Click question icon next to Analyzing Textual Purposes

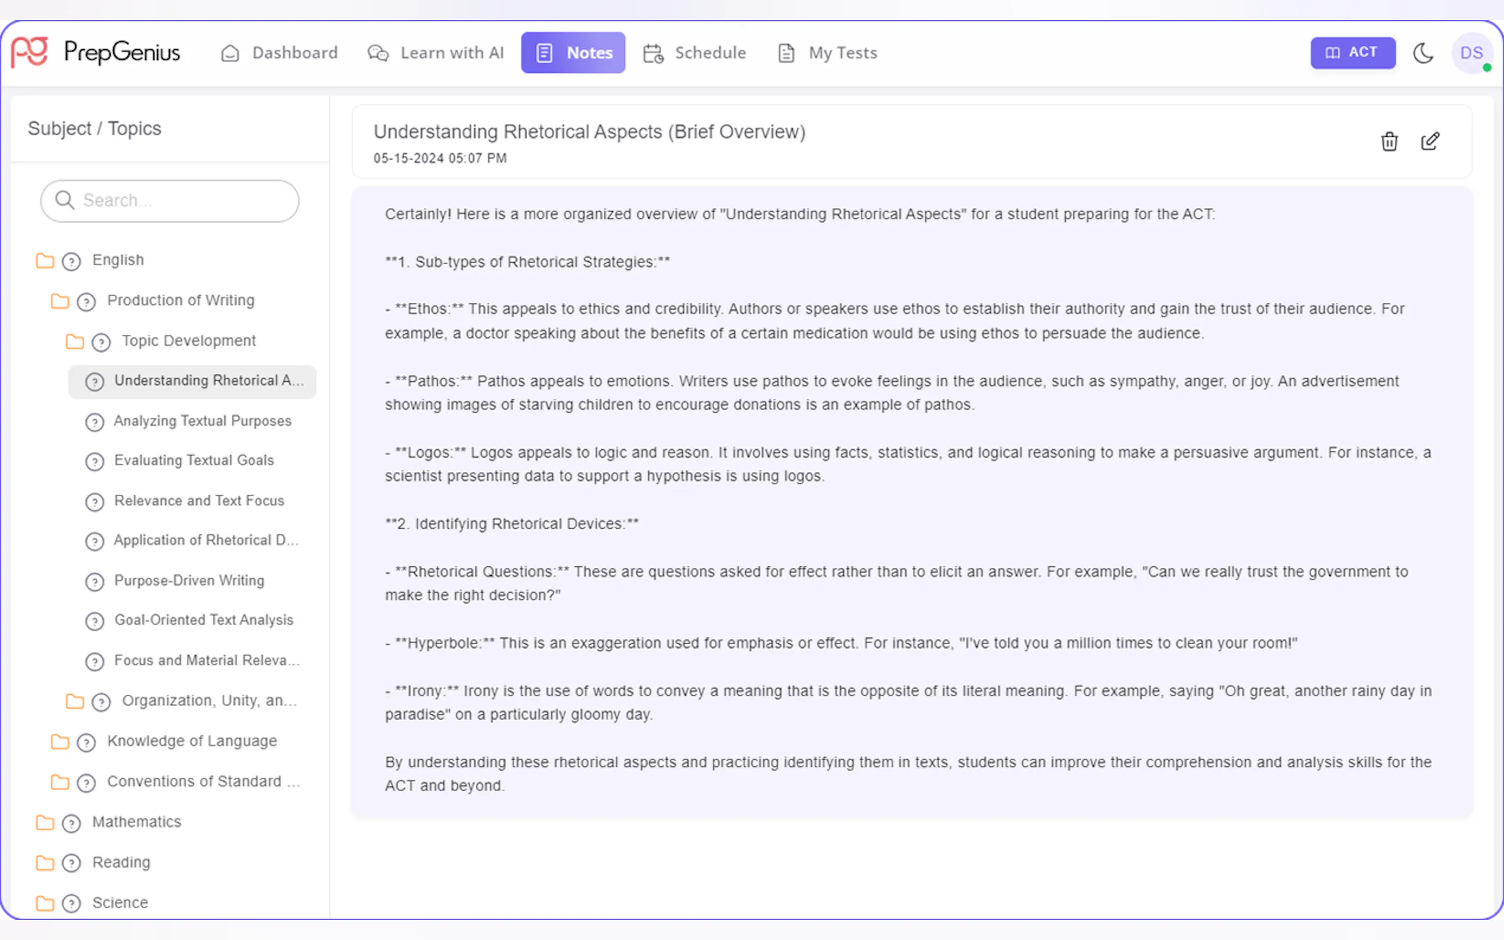click(95, 422)
